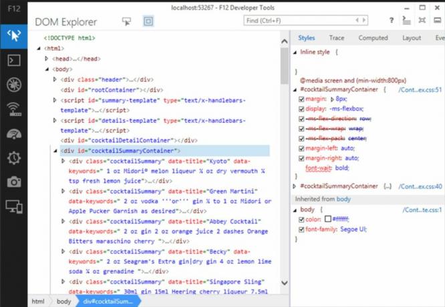
Task: Collapse the html node
Action: coord(39,49)
